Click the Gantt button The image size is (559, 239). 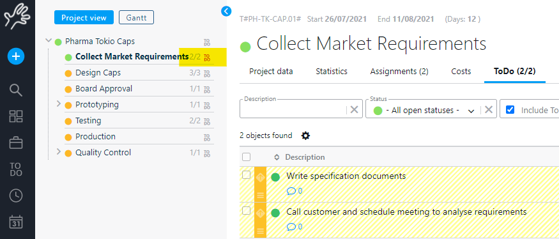(x=136, y=17)
